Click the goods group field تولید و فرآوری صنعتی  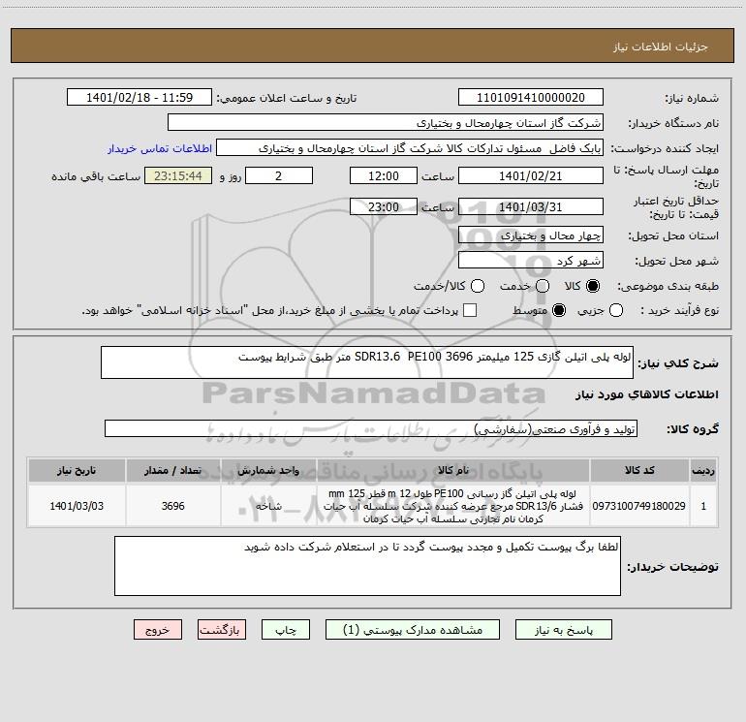371,428
